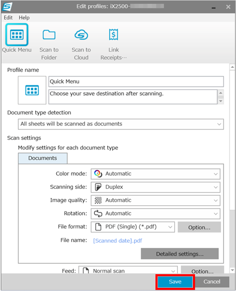Click the [Scanned date].pdf file name link
The width and height of the screenshot is (236, 291).
tap(118, 241)
